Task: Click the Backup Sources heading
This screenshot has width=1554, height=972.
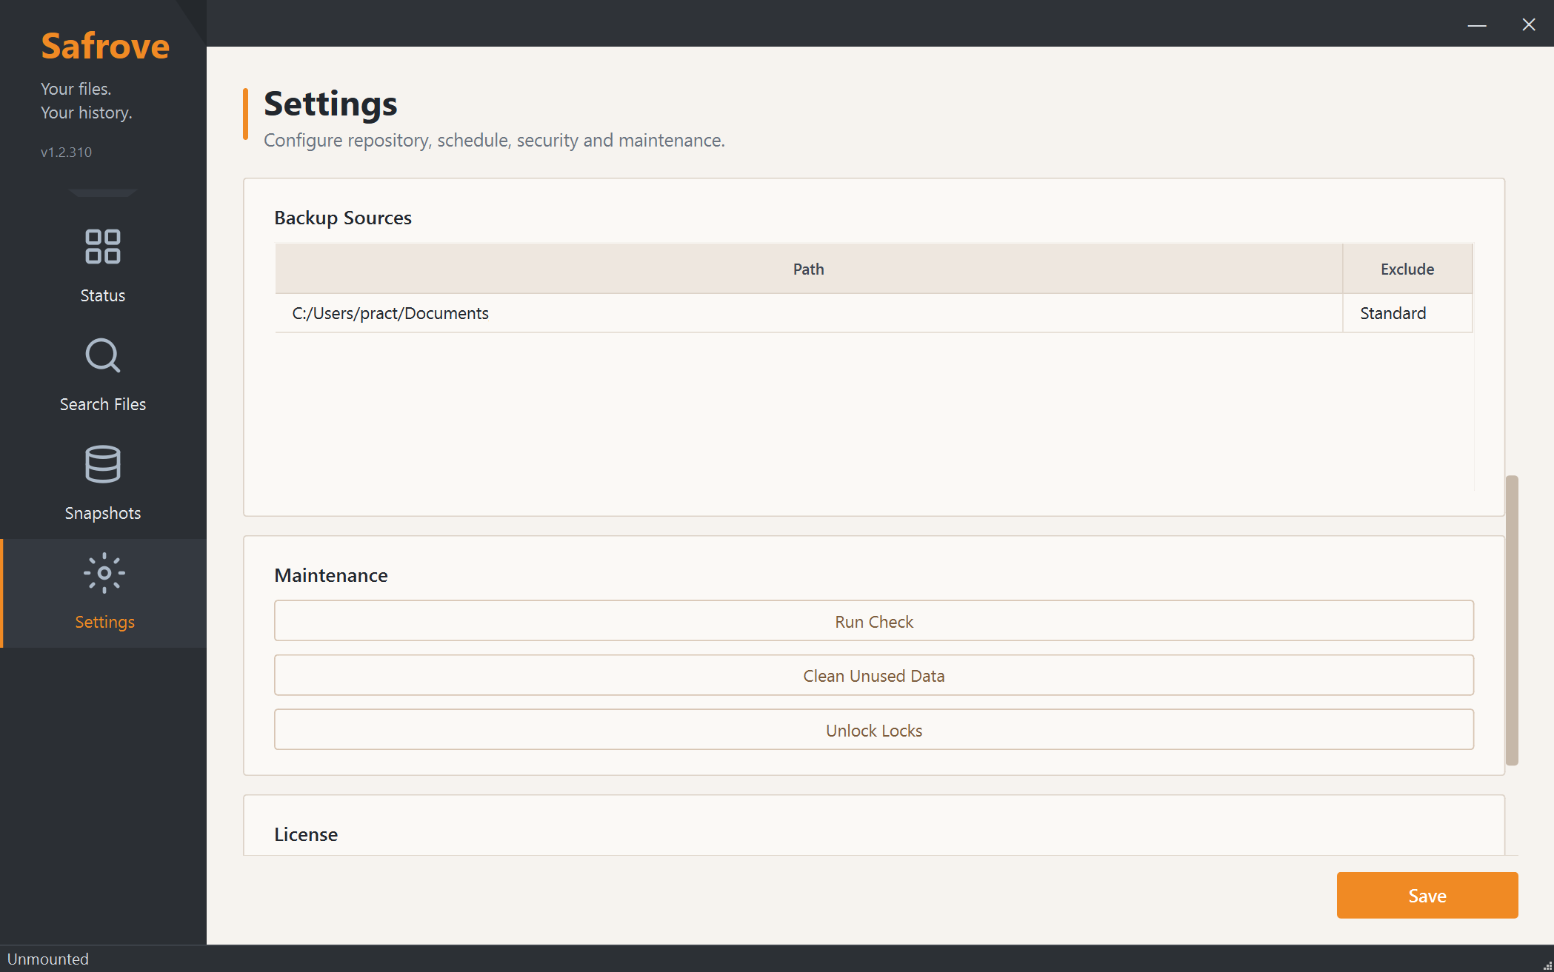Action: pyautogui.click(x=343, y=218)
